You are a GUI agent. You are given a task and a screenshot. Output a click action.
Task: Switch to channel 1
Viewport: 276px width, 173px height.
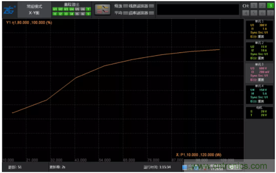[254, 6]
